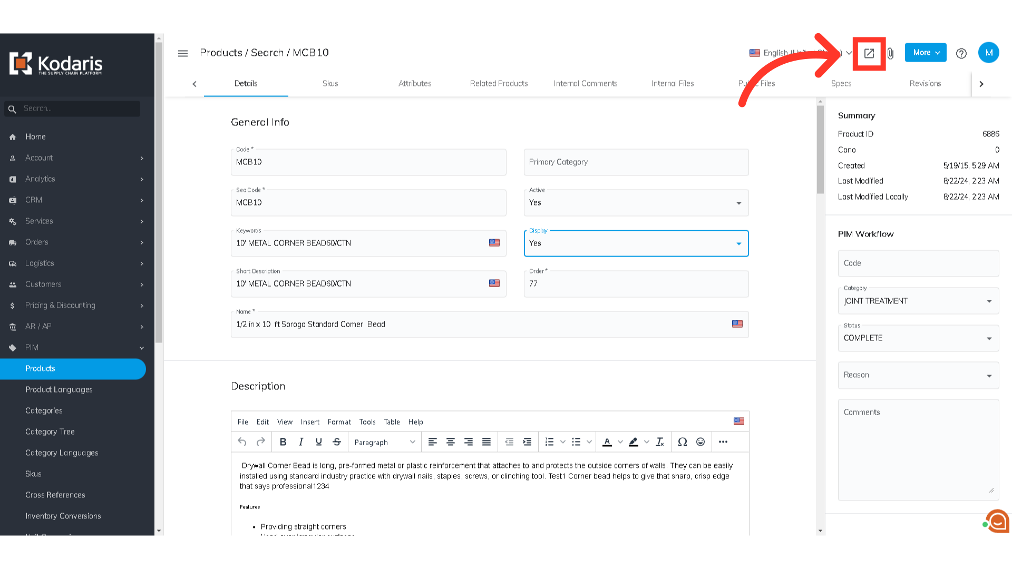The image size is (1012, 569).
Task: Click the More button
Action: point(926,53)
